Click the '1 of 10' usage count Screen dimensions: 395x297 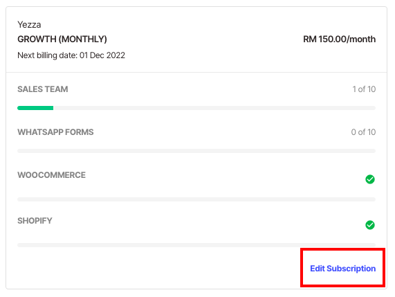tap(364, 89)
